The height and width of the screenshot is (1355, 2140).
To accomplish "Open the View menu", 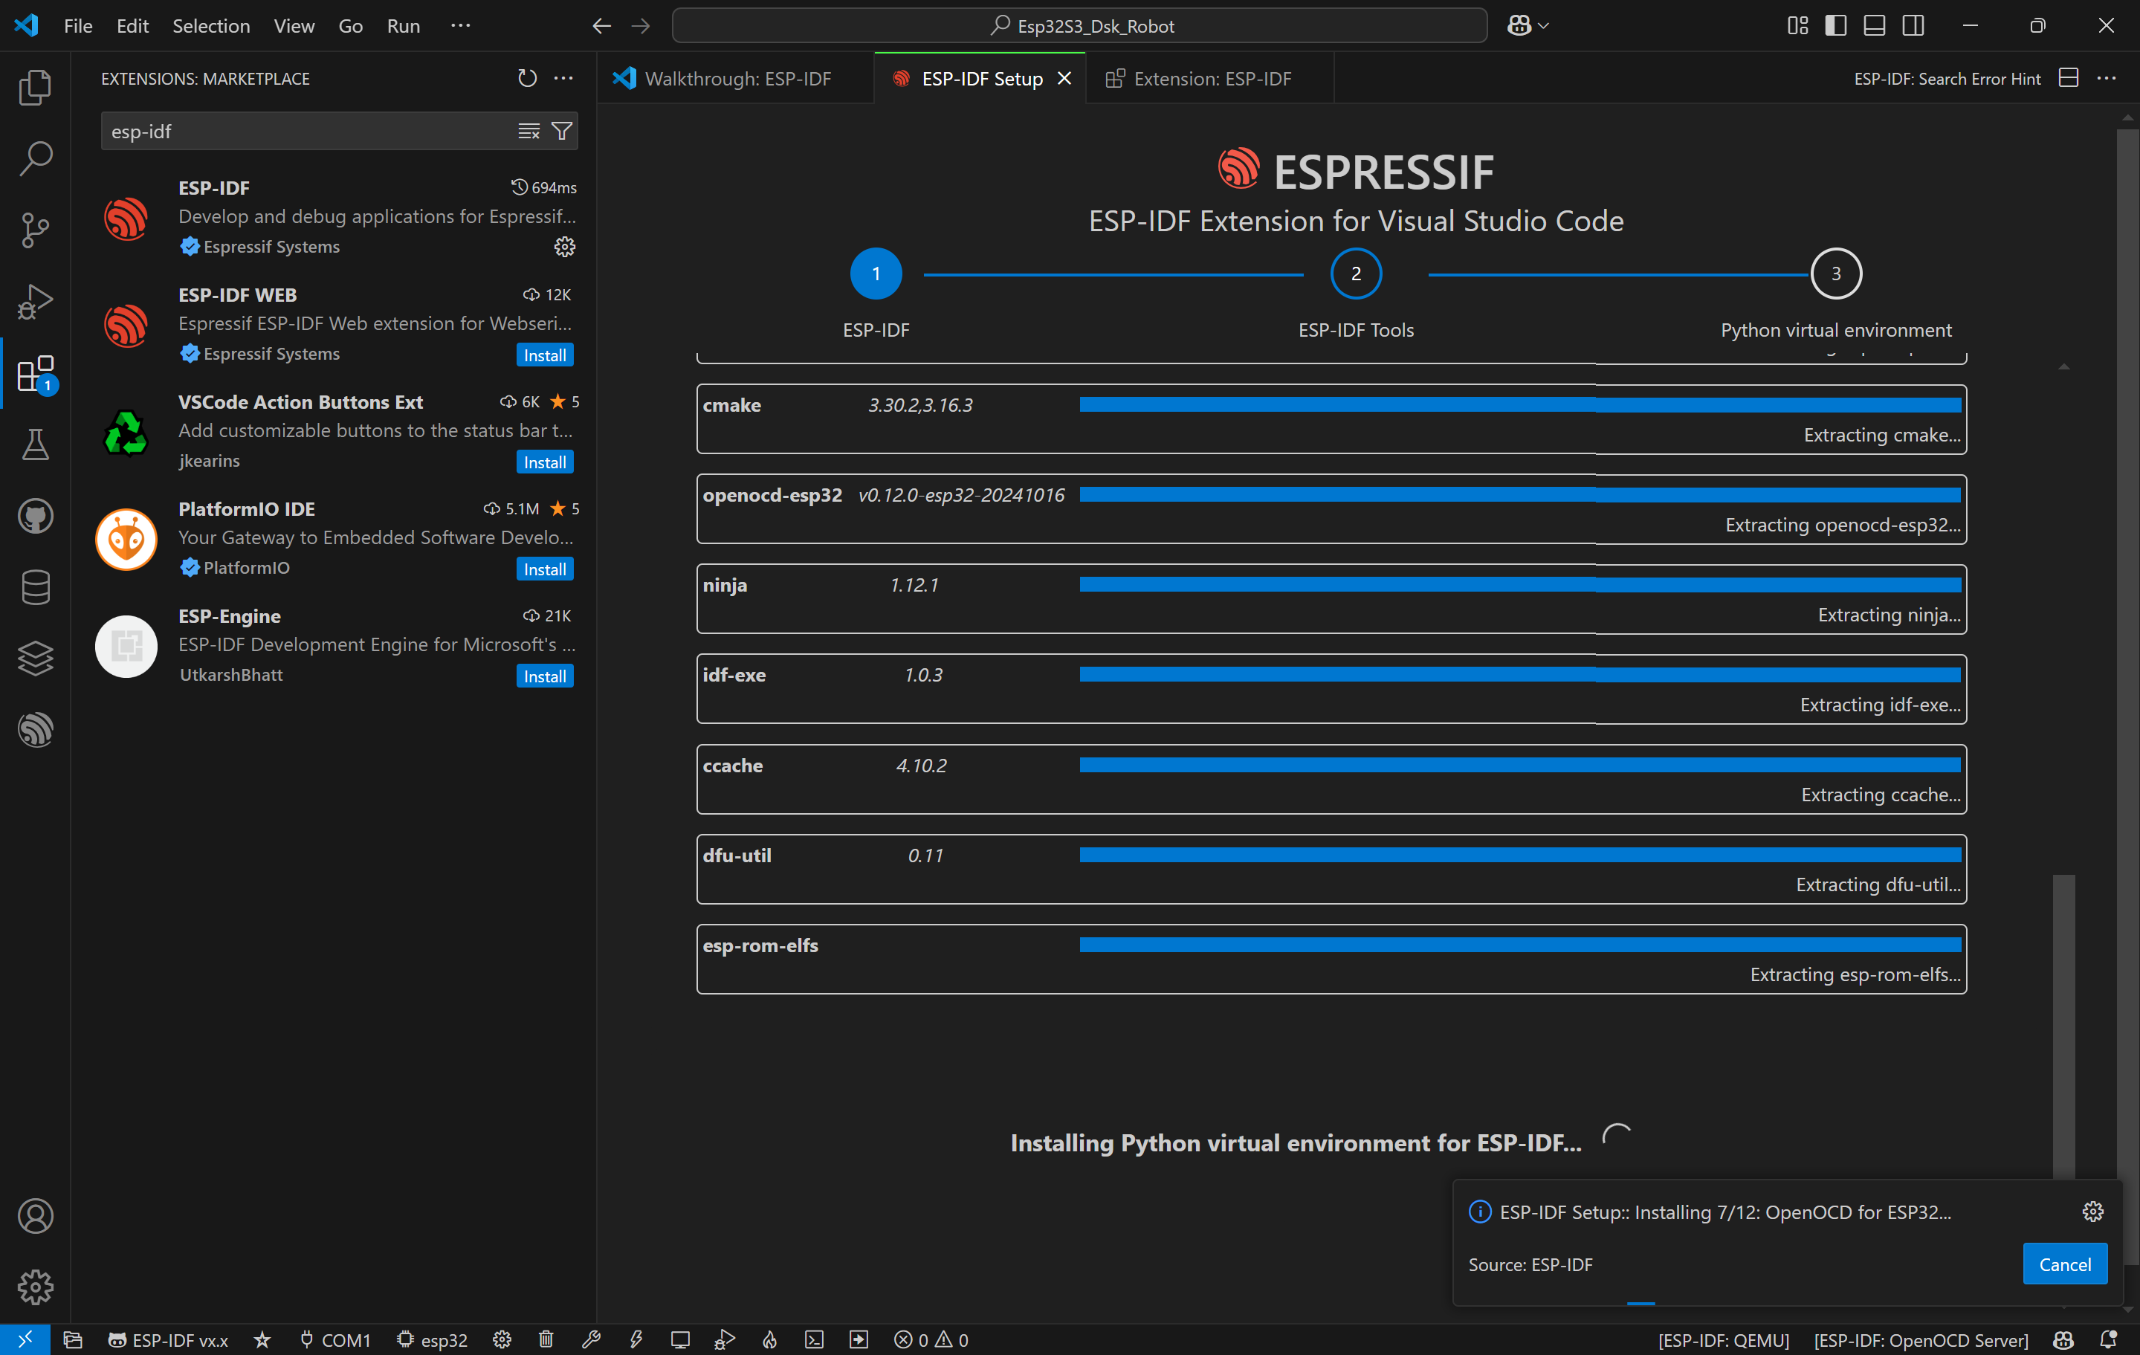I will click(294, 26).
